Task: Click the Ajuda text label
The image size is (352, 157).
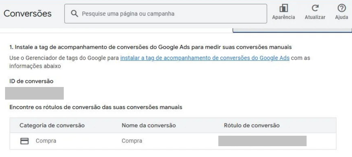Action: 341,17
